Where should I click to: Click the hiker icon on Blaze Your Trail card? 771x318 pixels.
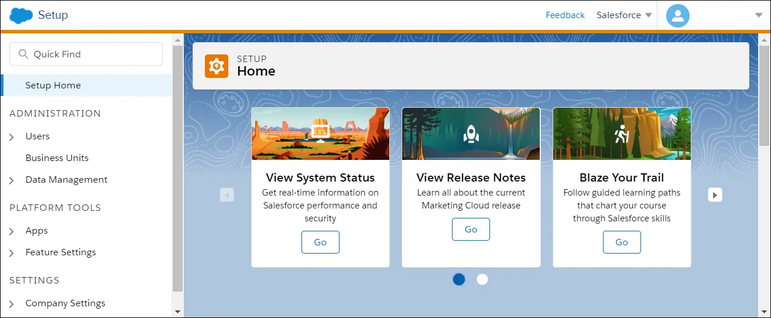click(x=622, y=135)
